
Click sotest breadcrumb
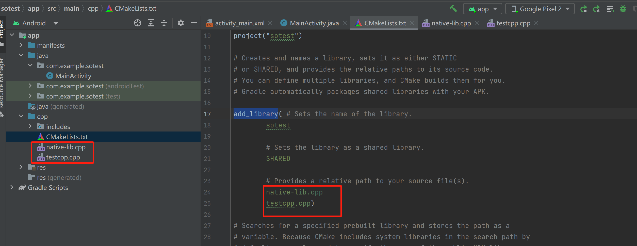click(10, 9)
